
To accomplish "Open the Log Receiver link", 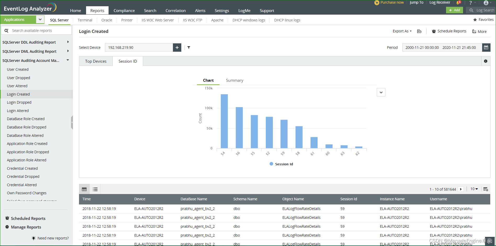I will (x=440, y=3).
